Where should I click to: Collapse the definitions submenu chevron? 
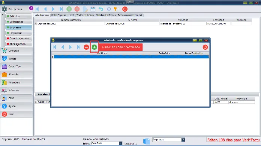(x=3, y=15)
